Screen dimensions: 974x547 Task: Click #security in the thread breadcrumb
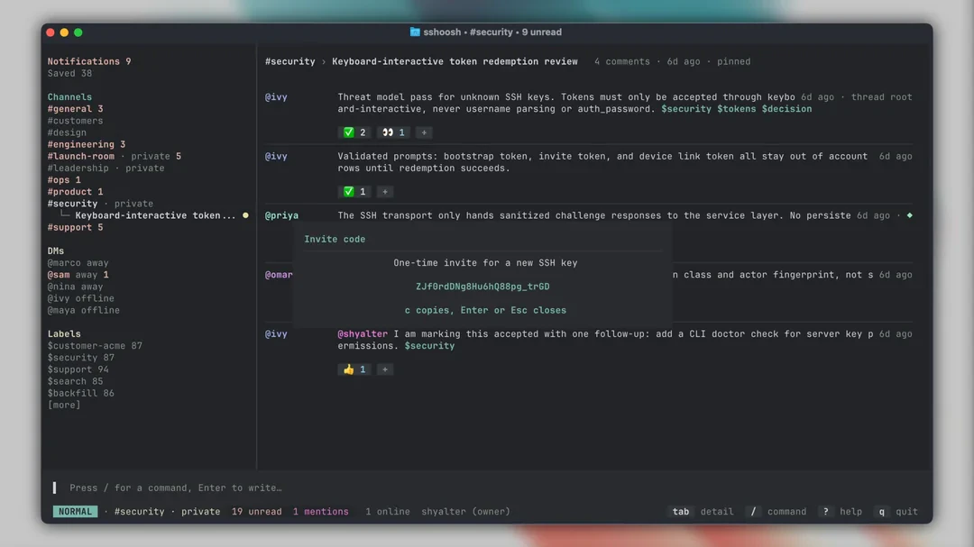(290, 61)
